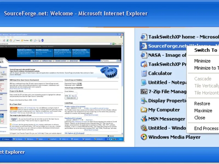The width and height of the screenshot is (219, 164).
Task: Click the TaskSwitchXP home Internet Explorer icon
Action: tap(144, 37)
